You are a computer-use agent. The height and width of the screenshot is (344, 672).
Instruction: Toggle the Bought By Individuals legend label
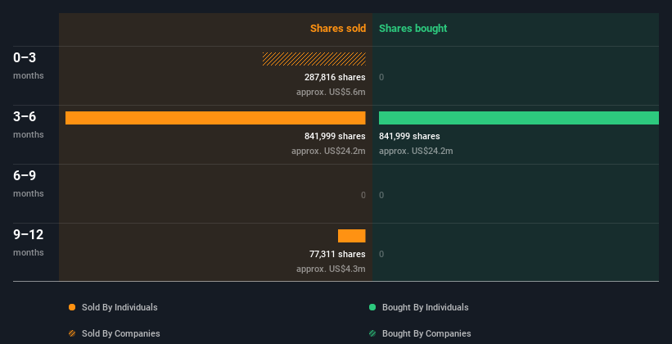click(x=425, y=307)
